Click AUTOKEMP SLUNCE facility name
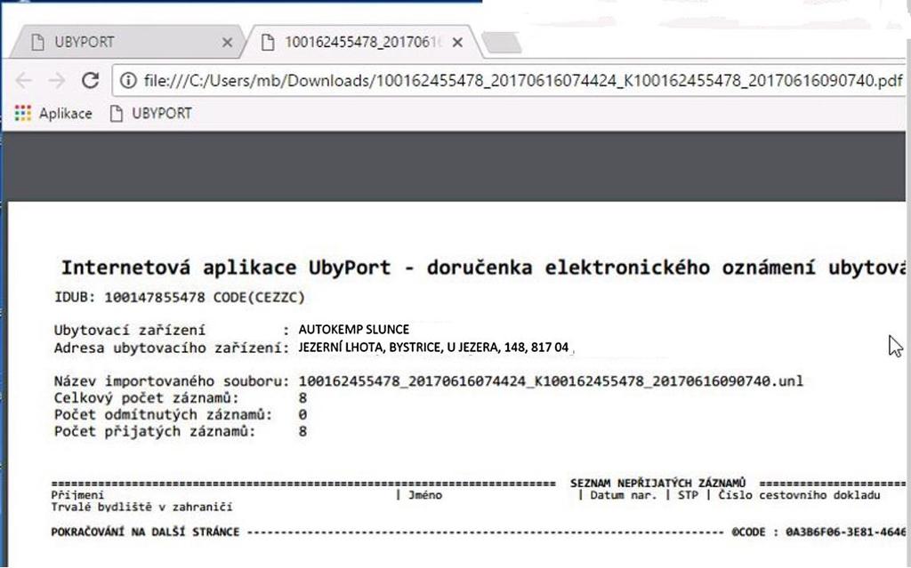 click(354, 329)
